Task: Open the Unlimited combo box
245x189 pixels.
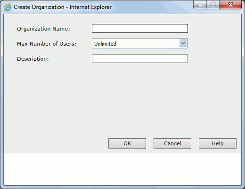Action: (x=139, y=43)
